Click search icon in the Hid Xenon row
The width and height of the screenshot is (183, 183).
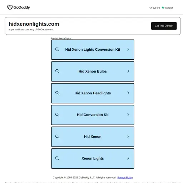[57, 137]
